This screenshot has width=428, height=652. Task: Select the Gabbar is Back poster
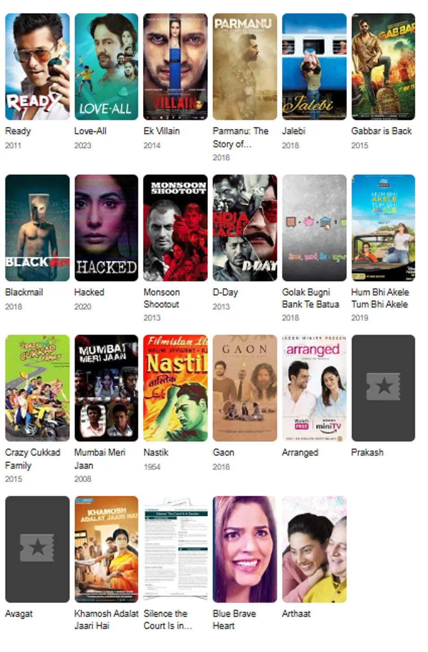tap(383, 67)
